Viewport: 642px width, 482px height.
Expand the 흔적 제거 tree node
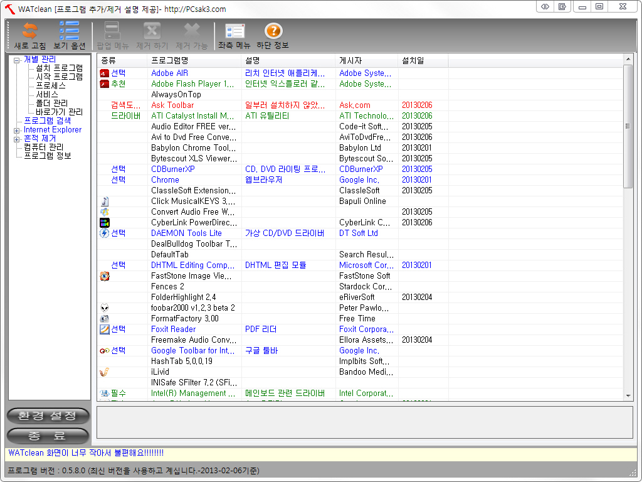17,139
